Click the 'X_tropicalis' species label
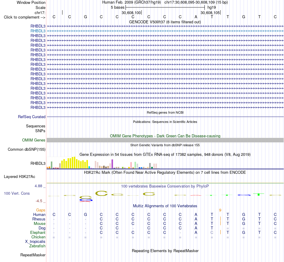284x262 pixels. [x=35, y=242]
